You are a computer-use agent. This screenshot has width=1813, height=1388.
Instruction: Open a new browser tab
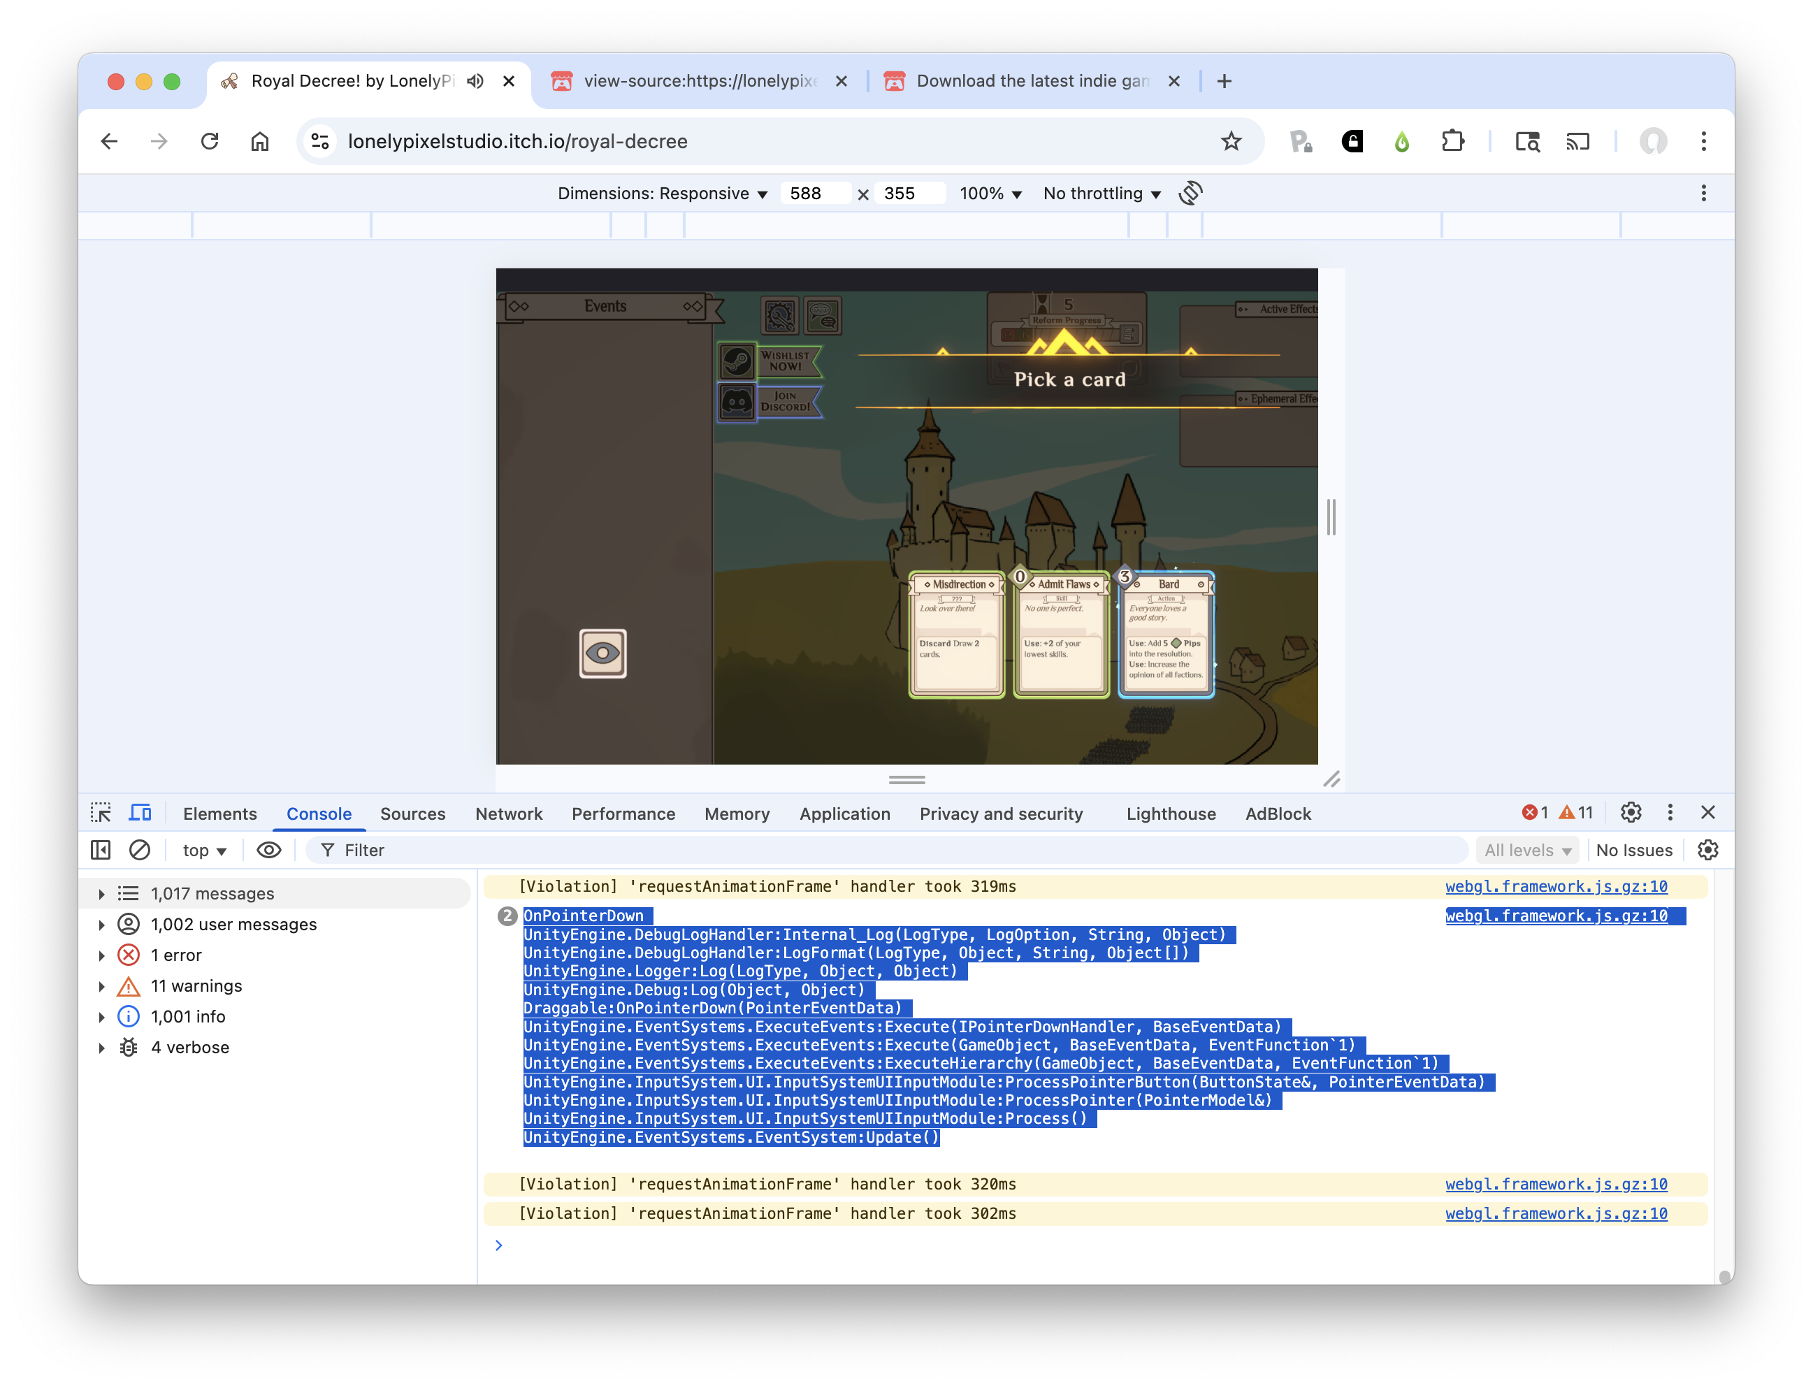(x=1225, y=81)
